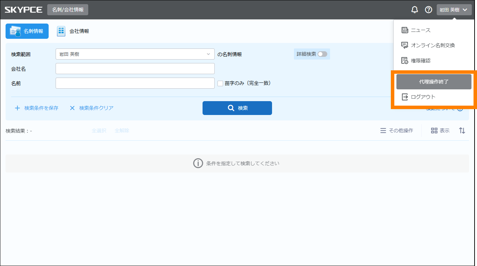Click 検索条件クリア X icon

click(x=72, y=108)
